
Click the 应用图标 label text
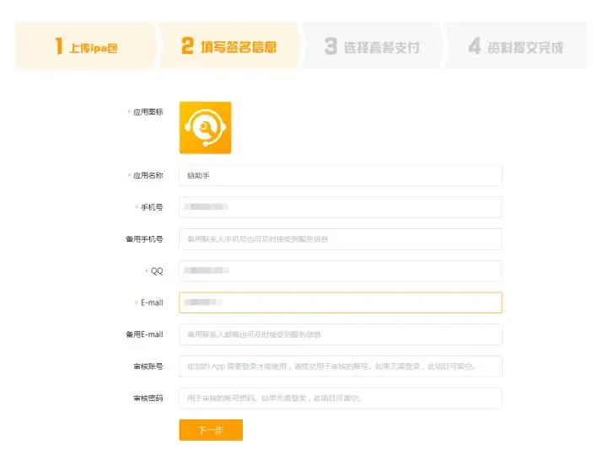[x=148, y=112]
